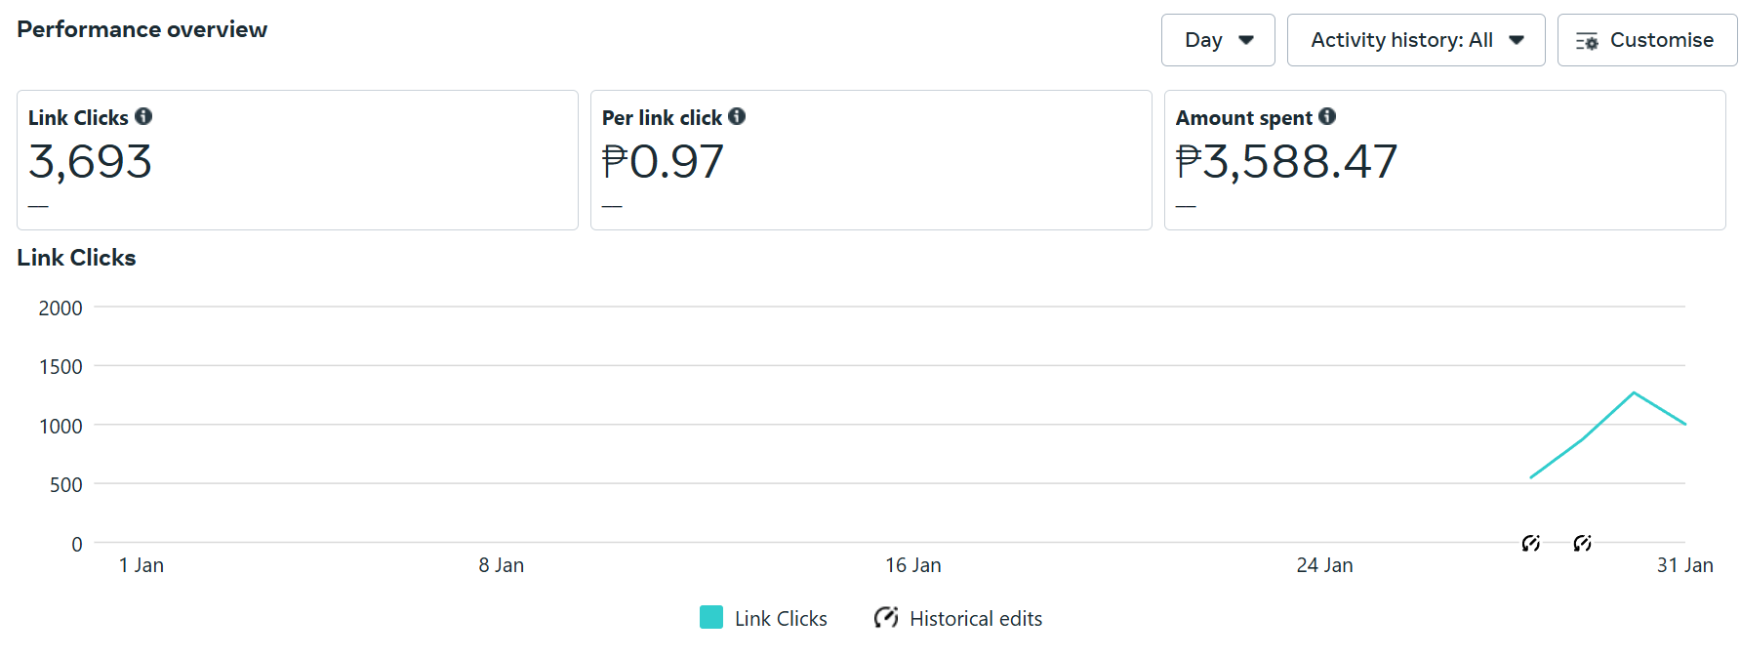The image size is (1740, 658).
Task: Open the Day granularity dropdown
Action: [x=1218, y=40]
